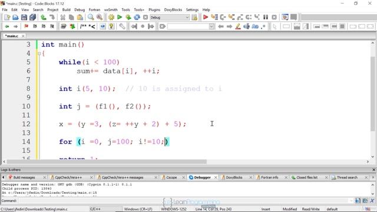Click the New file icon

click(x=7, y=17)
